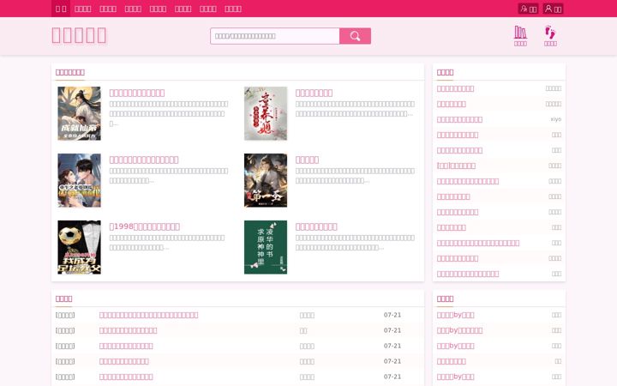
Task: Click the author name xiyo
Action: coord(555,119)
